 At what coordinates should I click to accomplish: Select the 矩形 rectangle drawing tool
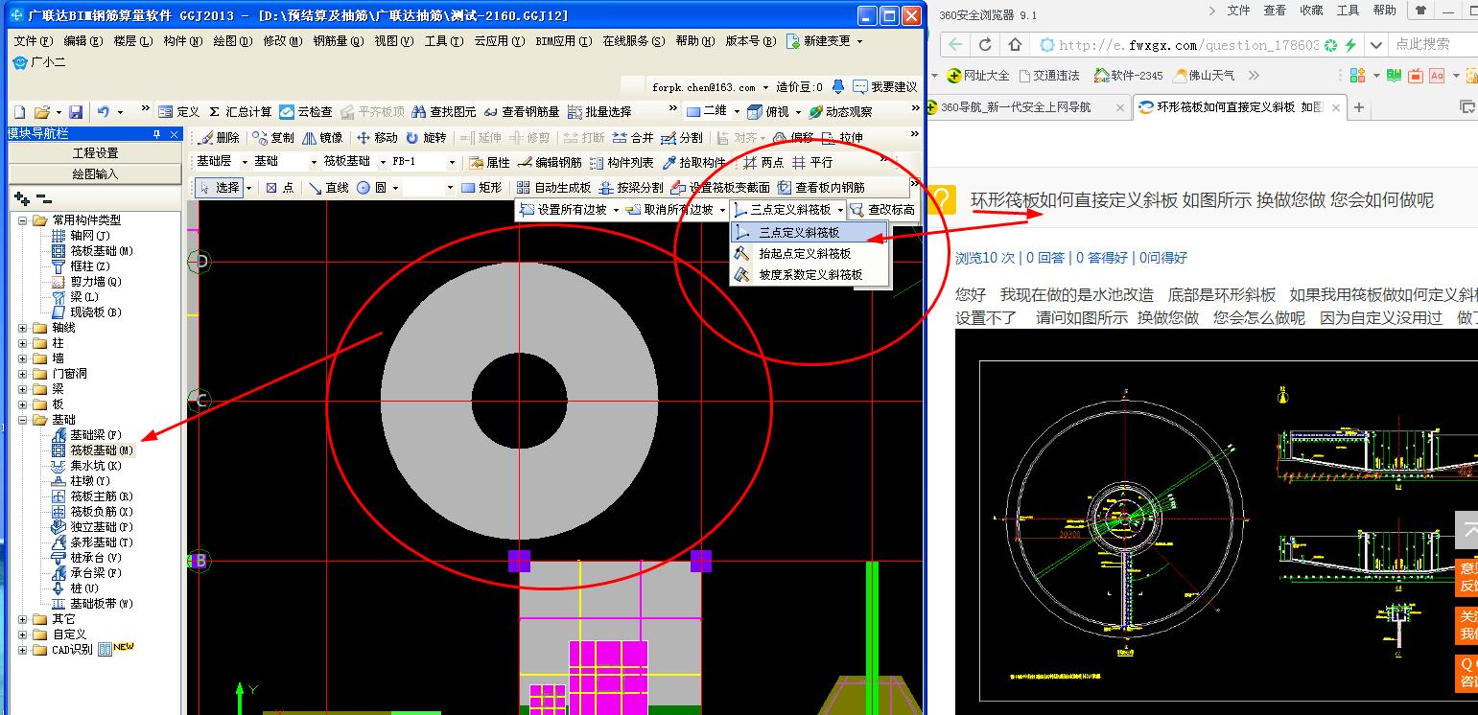(481, 188)
